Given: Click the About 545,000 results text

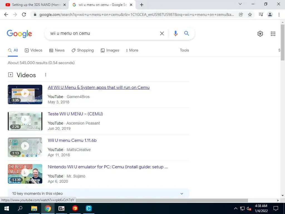Looking at the screenshot, I should (x=41, y=63).
